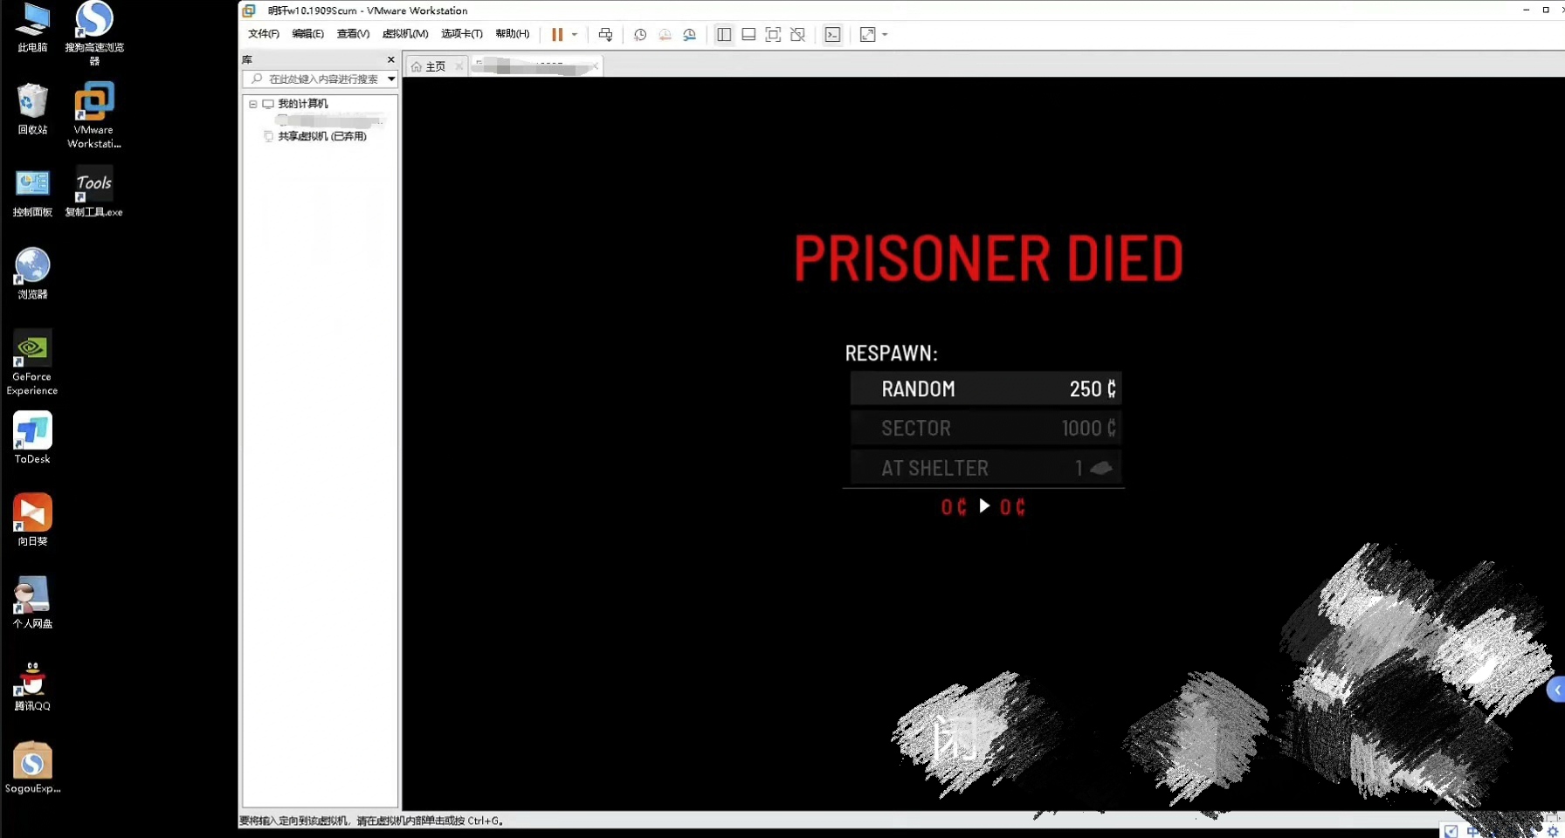The height and width of the screenshot is (838, 1565).
Task: Select 共享虚拟机 (已弃用) tree item
Action: [x=321, y=136]
